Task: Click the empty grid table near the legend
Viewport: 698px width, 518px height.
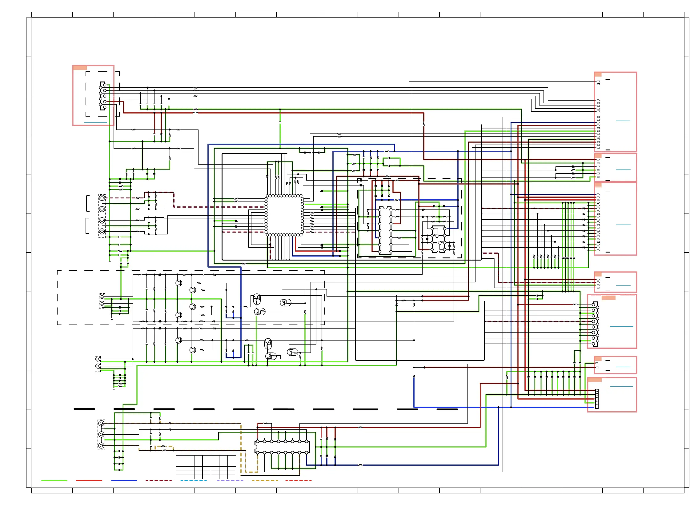Action: tap(206, 467)
